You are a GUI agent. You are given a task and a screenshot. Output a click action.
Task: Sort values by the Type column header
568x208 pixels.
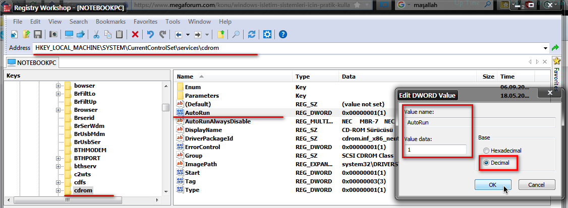(315, 77)
